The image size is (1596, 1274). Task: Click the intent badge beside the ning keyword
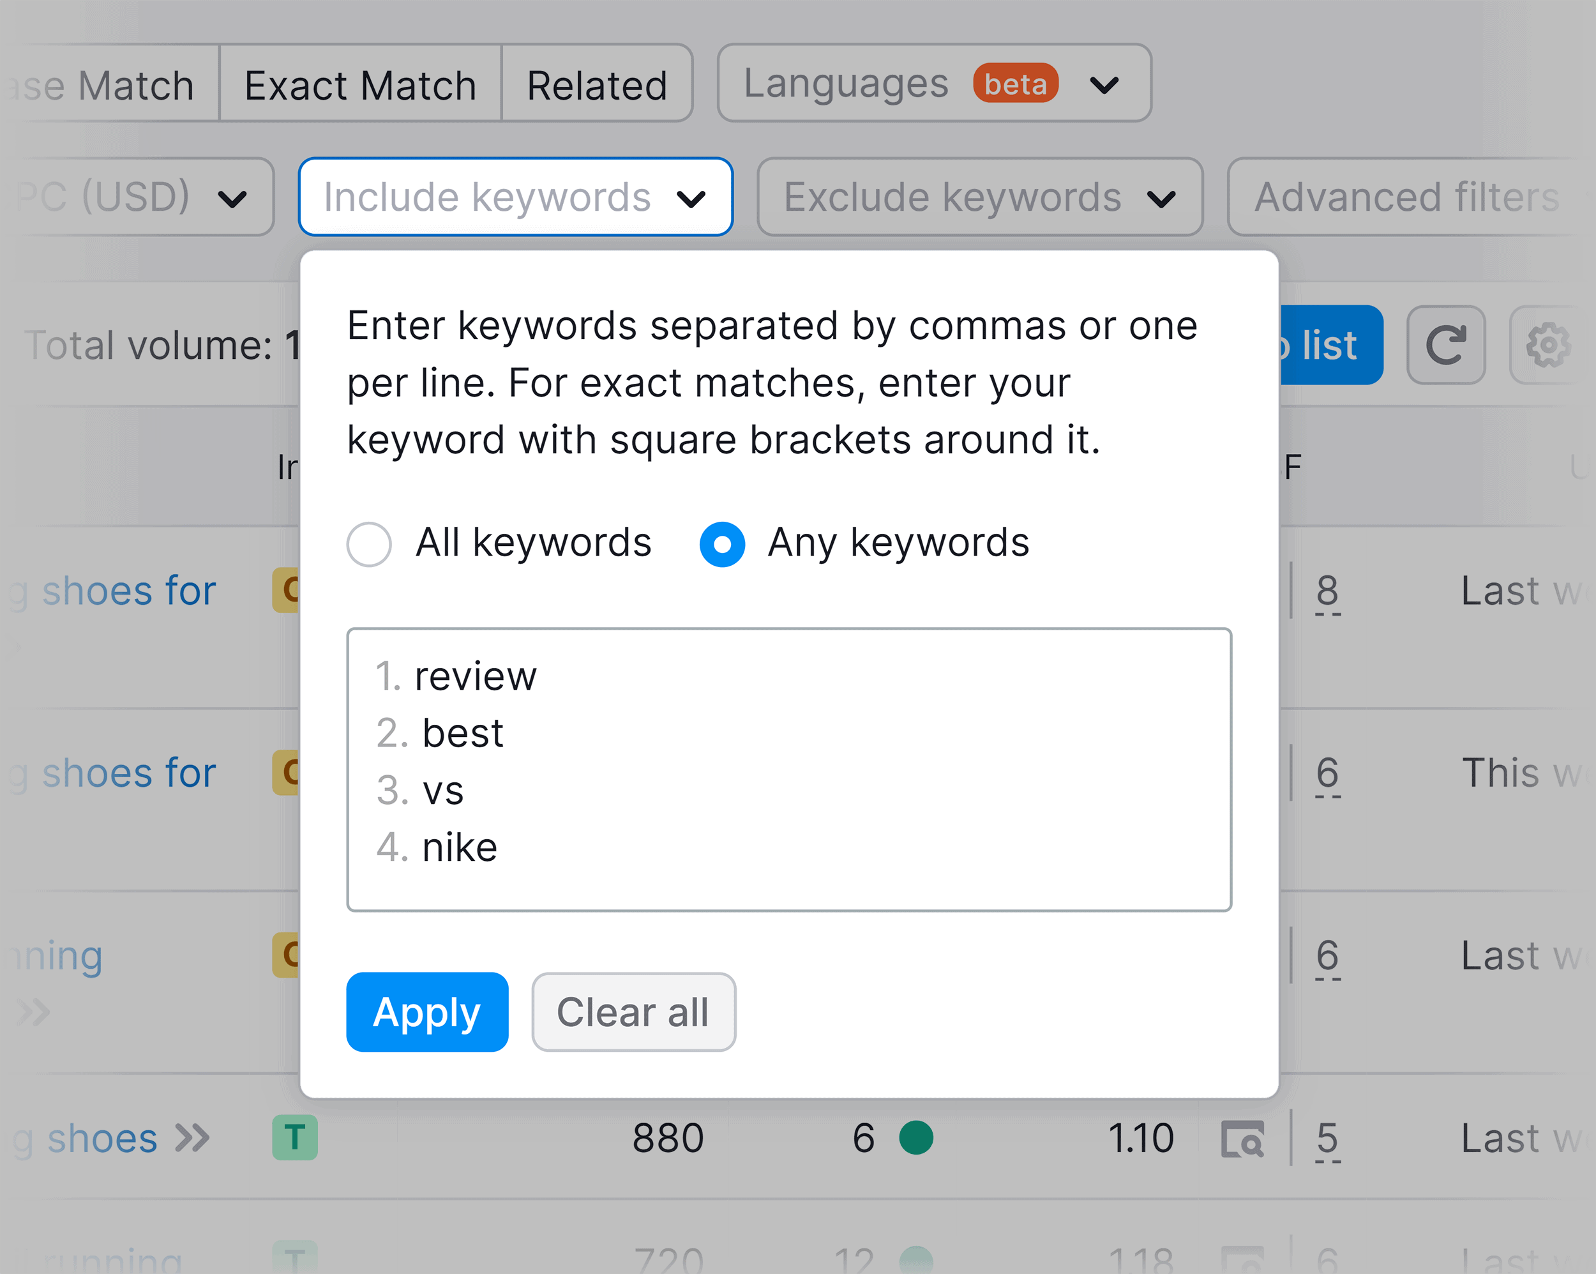(286, 956)
